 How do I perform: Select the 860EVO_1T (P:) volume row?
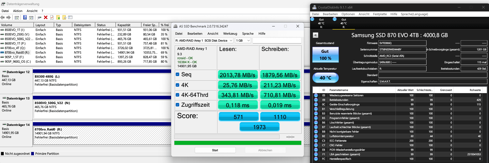coord(85,43)
